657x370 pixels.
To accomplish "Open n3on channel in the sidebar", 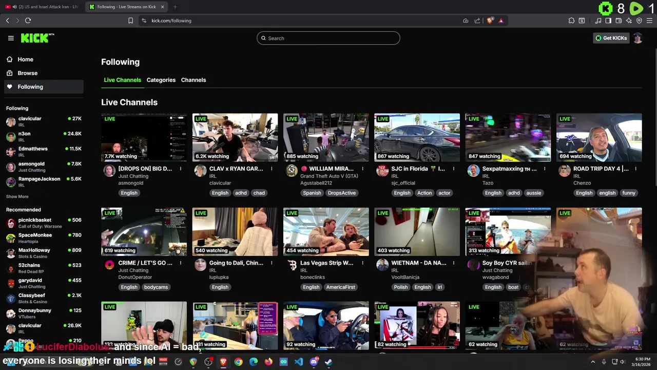I will 44,136.
